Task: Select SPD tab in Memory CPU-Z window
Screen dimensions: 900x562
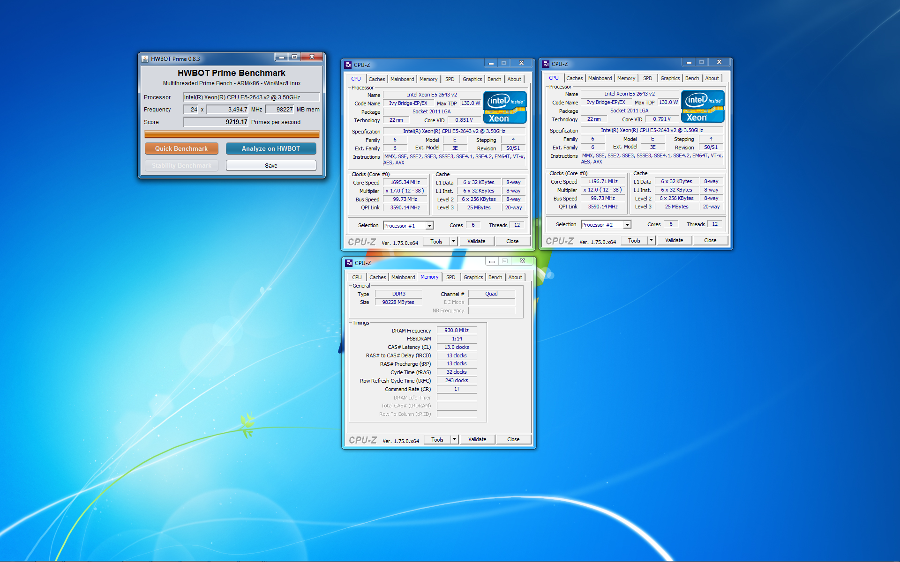Action: [x=451, y=277]
